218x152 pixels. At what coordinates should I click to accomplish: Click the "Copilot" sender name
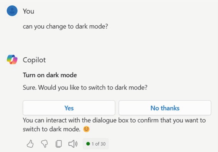(34, 60)
